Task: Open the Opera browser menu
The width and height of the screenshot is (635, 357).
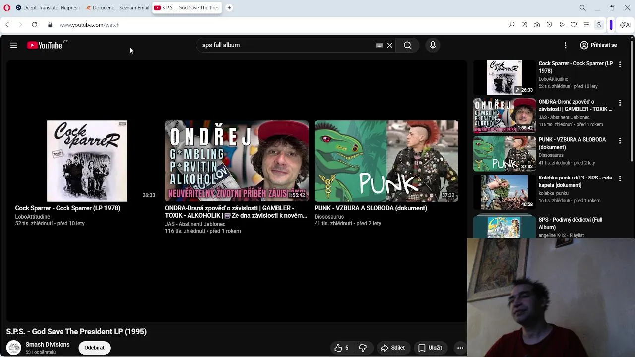Action: coord(7,8)
